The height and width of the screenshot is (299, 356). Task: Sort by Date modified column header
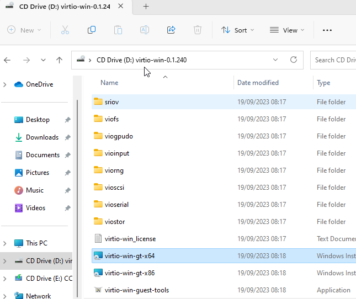[258, 83]
